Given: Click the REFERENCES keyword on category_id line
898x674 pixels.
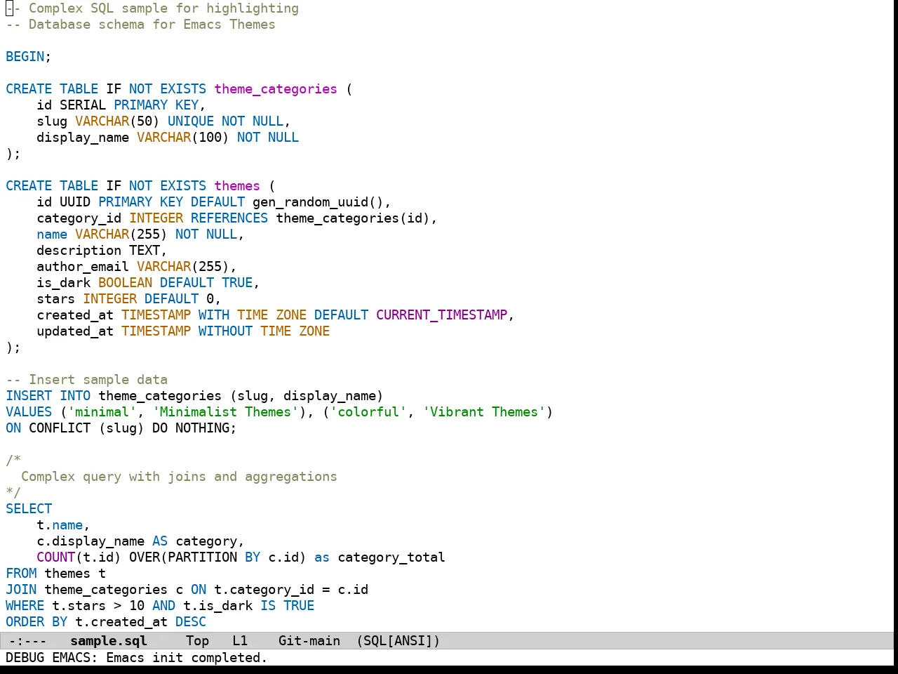Looking at the screenshot, I should coord(229,218).
